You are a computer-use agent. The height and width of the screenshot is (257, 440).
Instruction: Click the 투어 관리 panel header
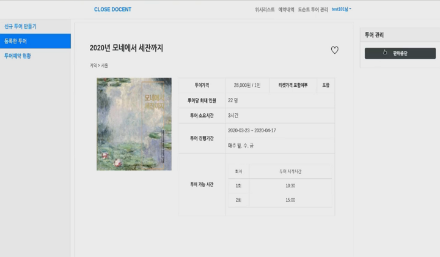pyautogui.click(x=400, y=35)
